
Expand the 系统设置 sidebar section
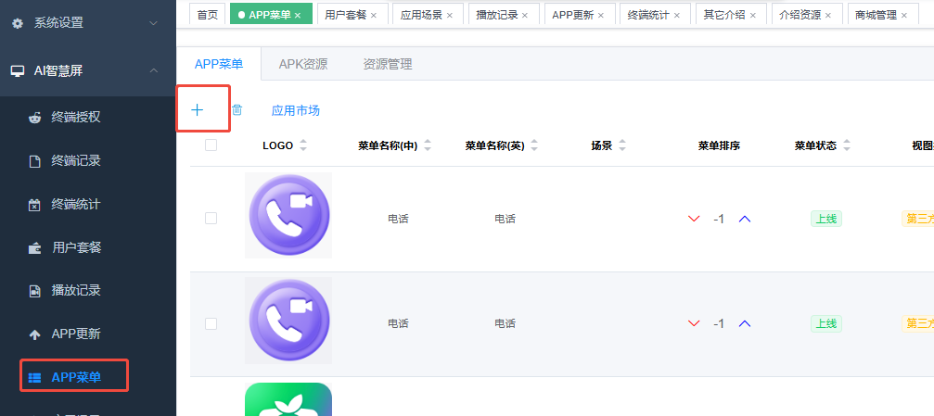click(88, 22)
